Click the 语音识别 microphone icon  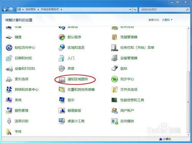point(9,121)
